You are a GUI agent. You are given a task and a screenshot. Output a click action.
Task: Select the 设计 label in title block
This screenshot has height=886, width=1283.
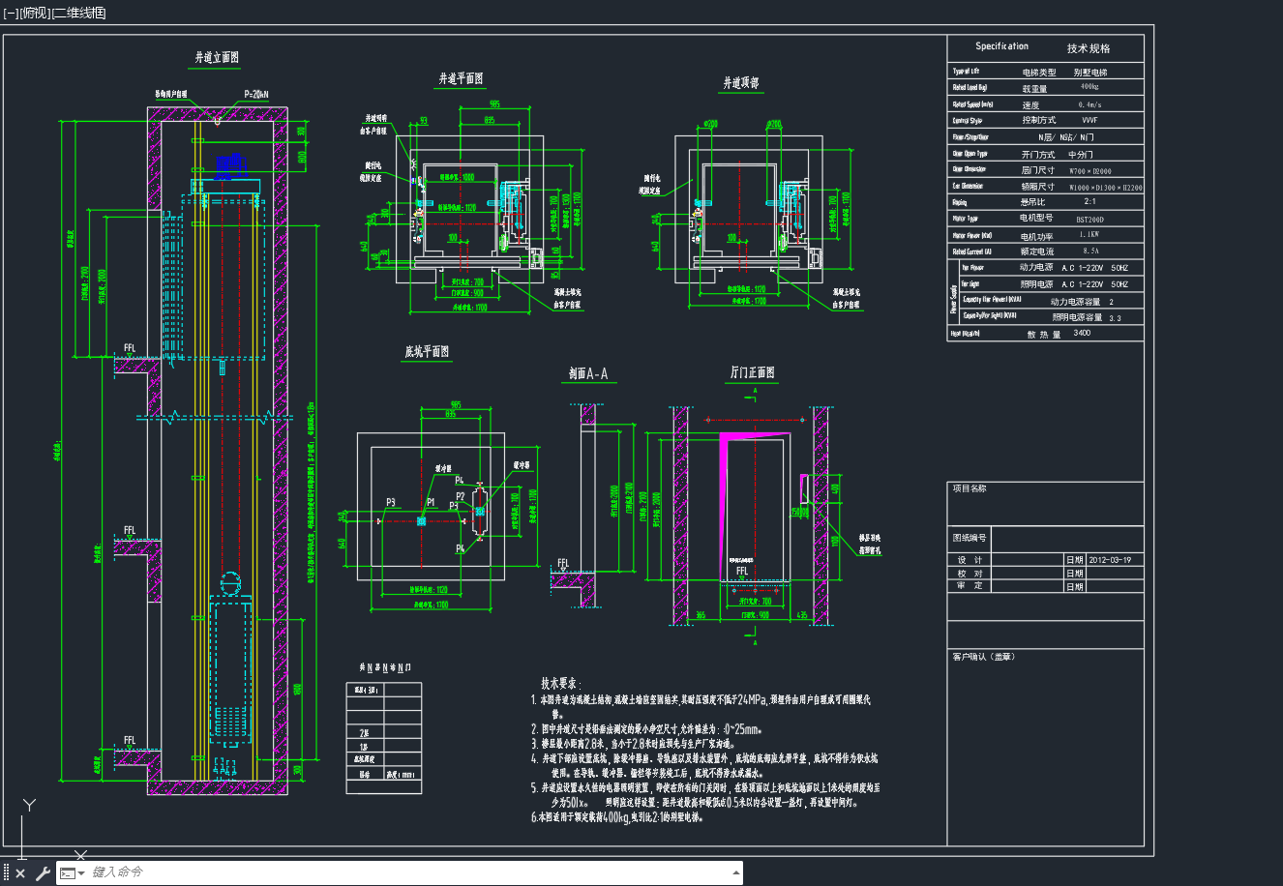coord(970,560)
